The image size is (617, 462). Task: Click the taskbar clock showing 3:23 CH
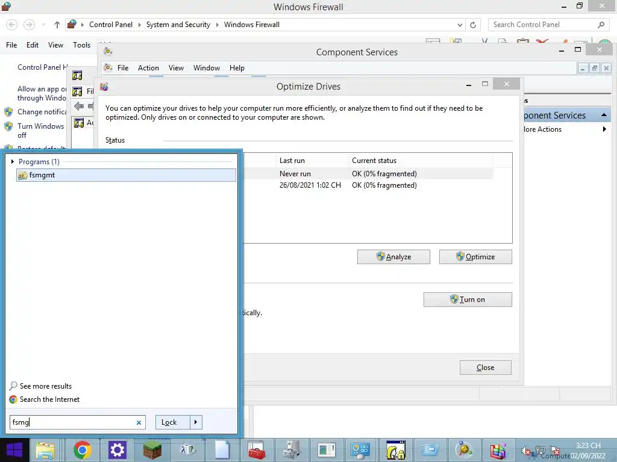point(588,451)
